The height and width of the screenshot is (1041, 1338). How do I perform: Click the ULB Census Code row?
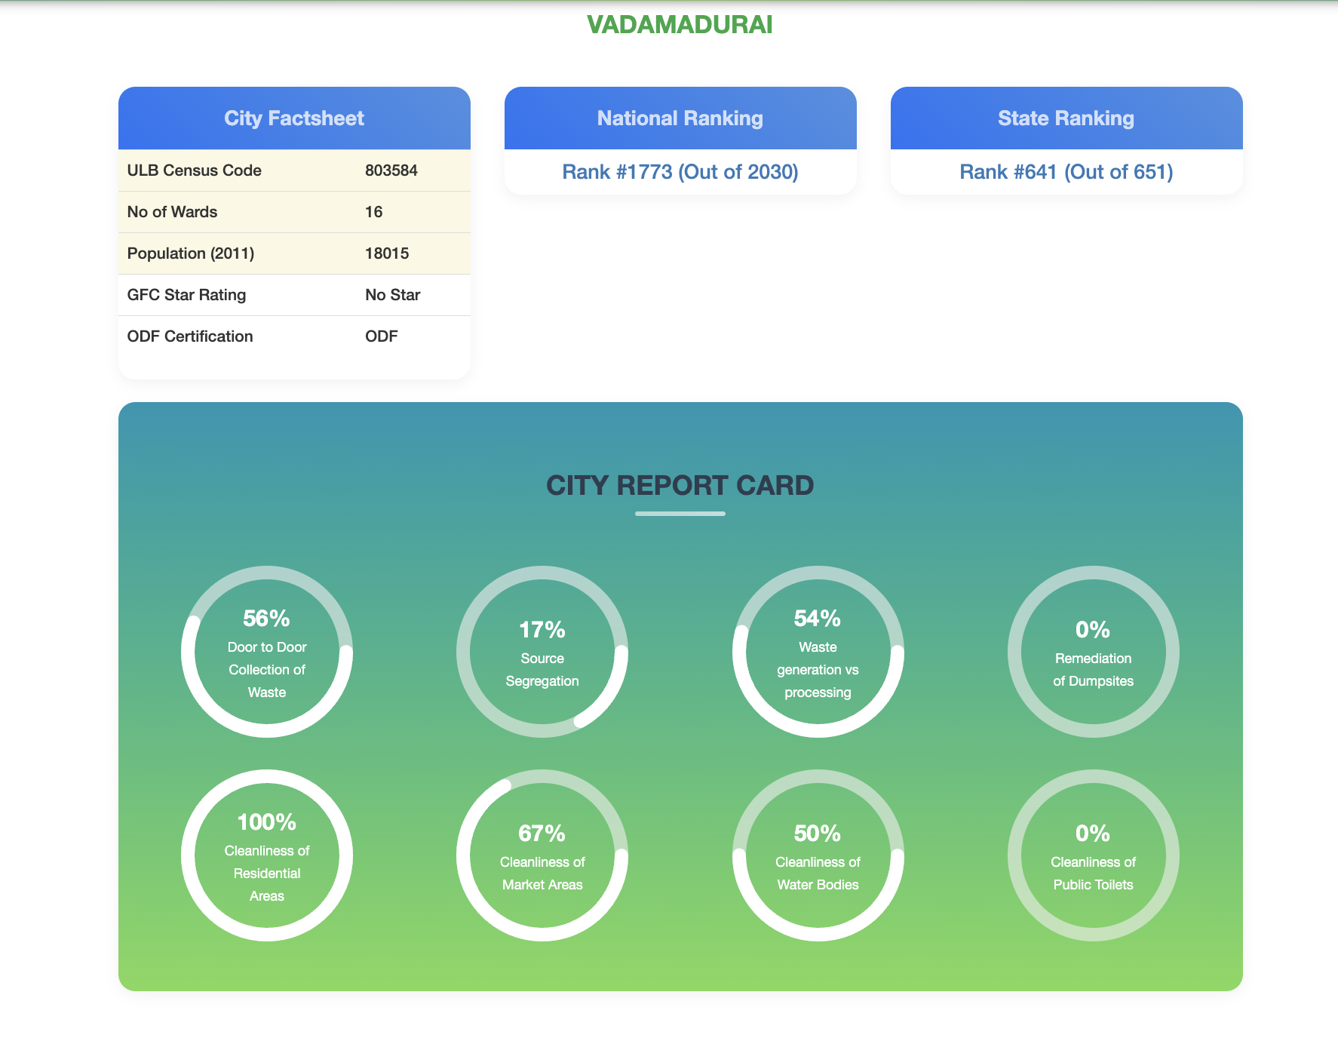tap(294, 170)
